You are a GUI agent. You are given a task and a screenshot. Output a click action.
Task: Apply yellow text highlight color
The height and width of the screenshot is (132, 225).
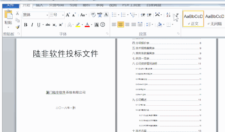pos(78,25)
